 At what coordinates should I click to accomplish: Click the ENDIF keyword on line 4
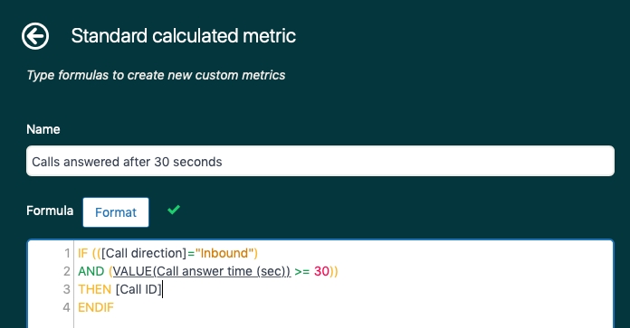click(96, 307)
